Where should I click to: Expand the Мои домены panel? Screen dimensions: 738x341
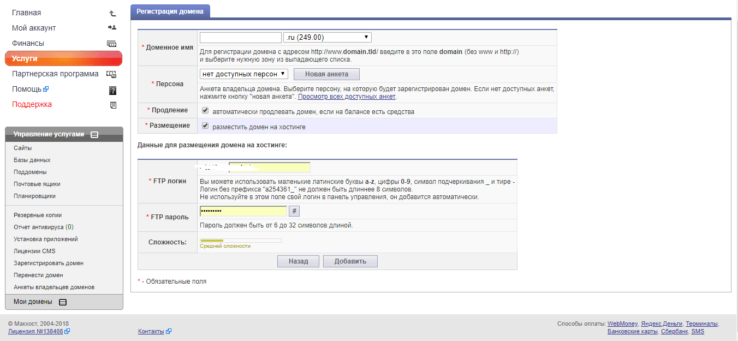tap(63, 302)
